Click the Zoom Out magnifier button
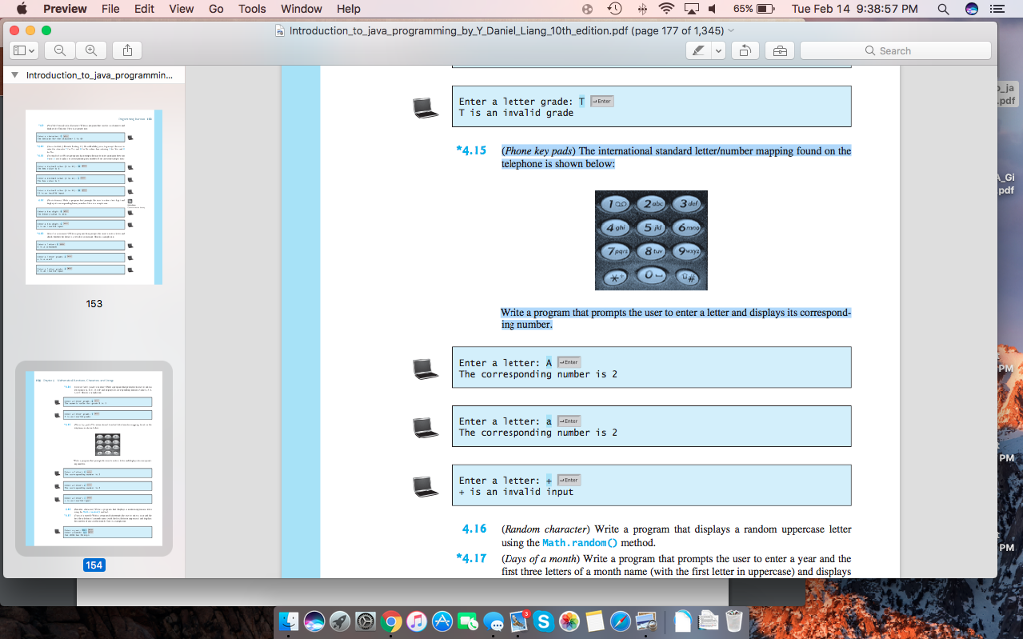The image size is (1023, 639). point(59,50)
